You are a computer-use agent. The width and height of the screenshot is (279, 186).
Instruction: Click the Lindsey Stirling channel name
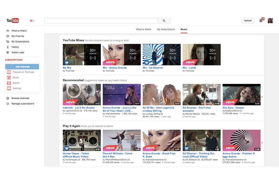[x=153, y=114]
